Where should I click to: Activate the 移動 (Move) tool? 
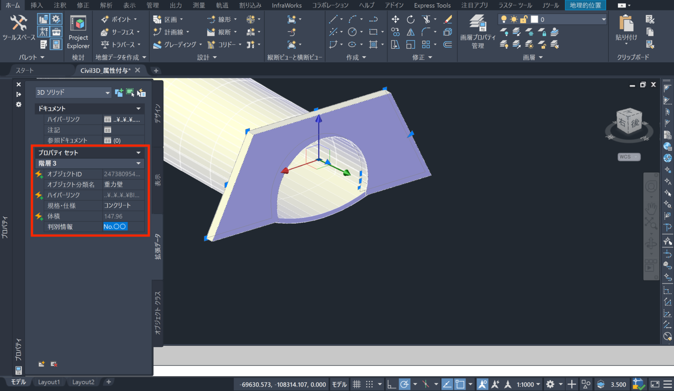(x=395, y=19)
